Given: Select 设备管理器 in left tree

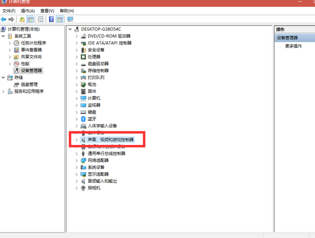Looking at the screenshot, I should tap(31, 71).
